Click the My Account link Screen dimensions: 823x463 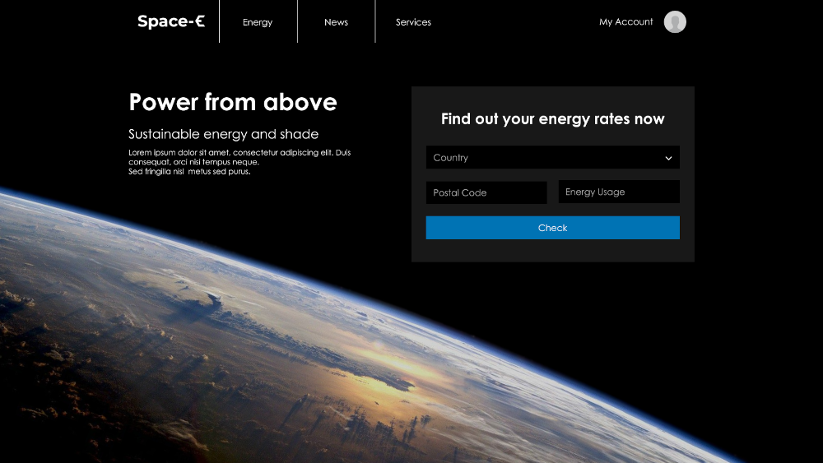625,22
